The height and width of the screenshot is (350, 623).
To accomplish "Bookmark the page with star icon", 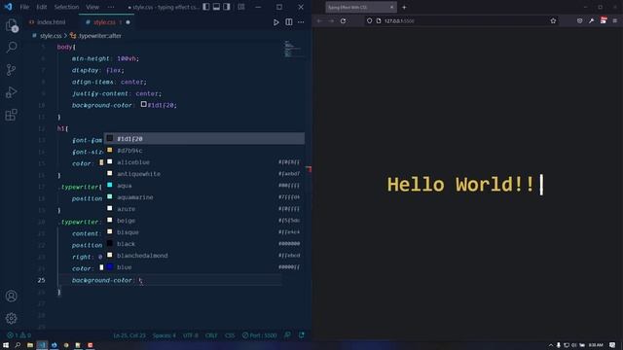I will [x=553, y=20].
